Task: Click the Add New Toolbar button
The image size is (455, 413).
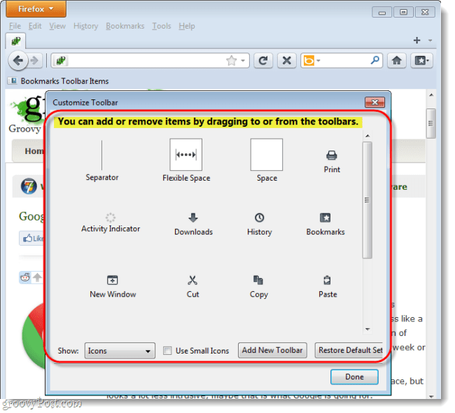Action: pyautogui.click(x=272, y=350)
